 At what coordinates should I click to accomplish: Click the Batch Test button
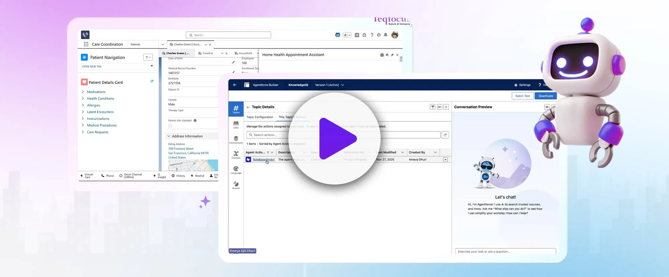pyautogui.click(x=522, y=96)
